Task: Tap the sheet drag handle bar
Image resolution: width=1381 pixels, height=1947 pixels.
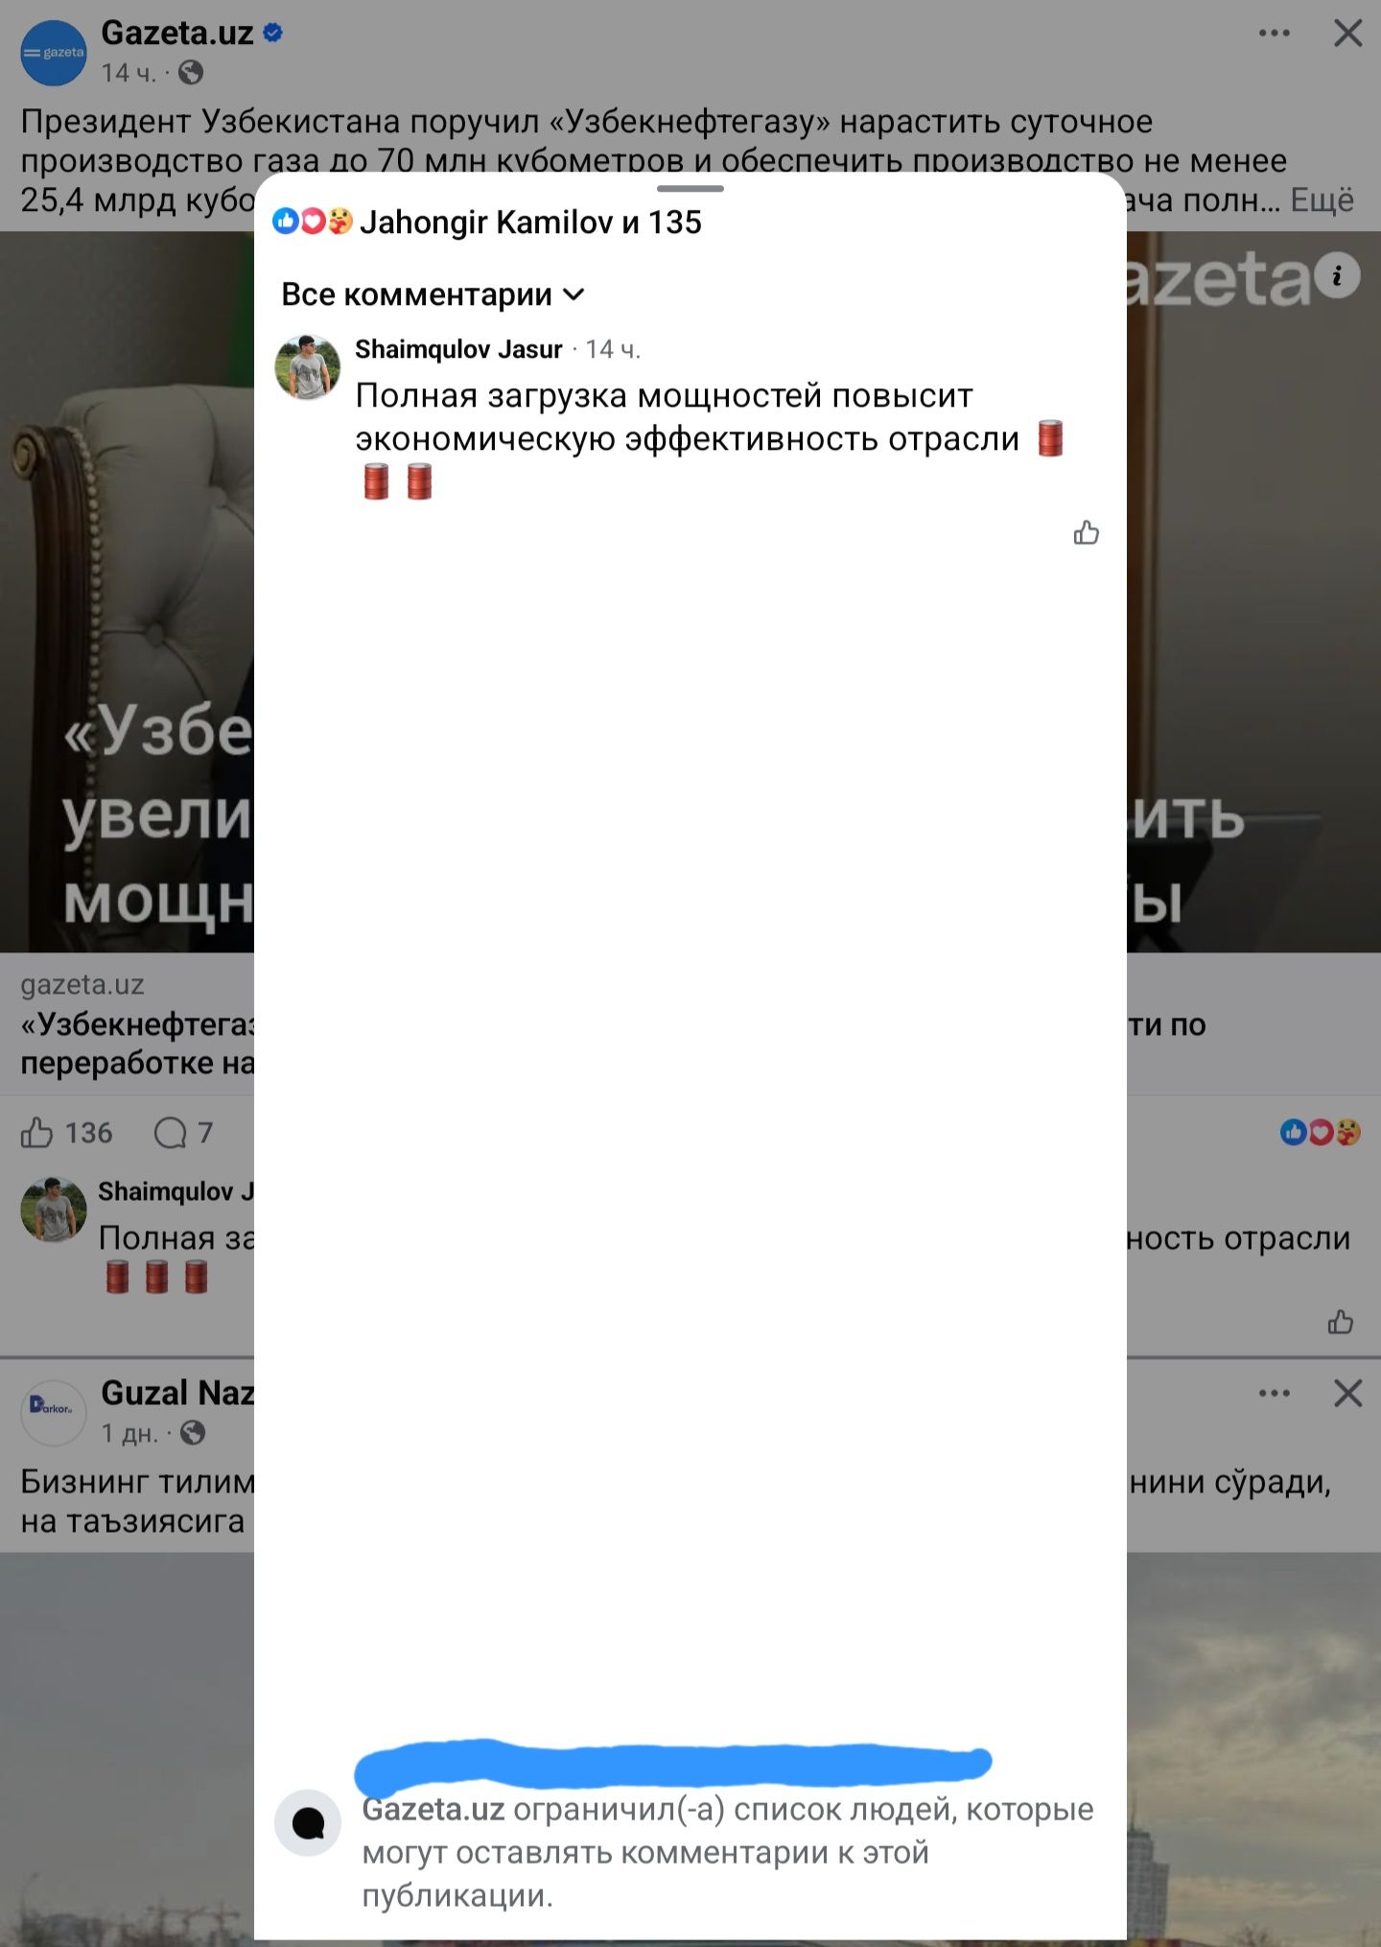Action: pos(690,189)
